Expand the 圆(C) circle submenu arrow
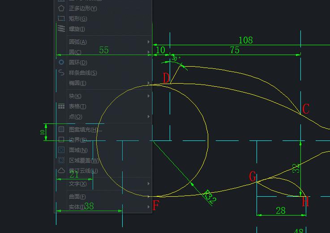This screenshot has width=330, height=233. click(149, 52)
